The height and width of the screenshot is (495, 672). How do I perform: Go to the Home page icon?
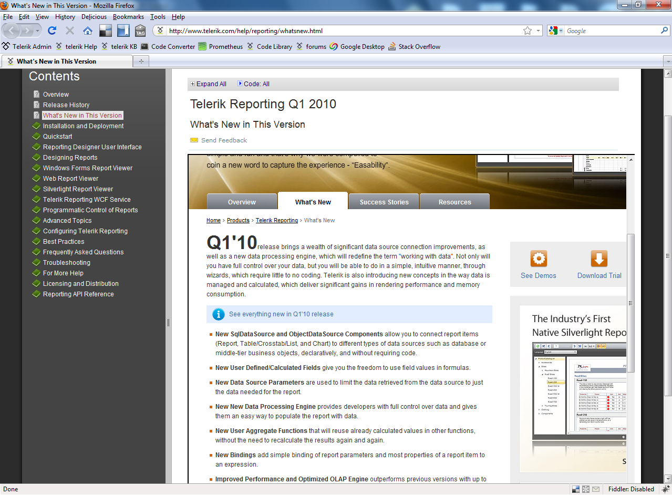(x=88, y=31)
